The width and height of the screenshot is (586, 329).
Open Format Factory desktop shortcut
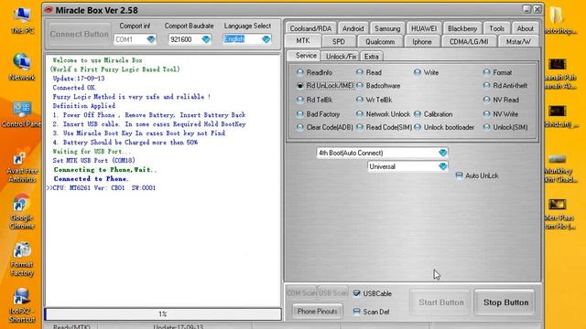[x=22, y=260]
